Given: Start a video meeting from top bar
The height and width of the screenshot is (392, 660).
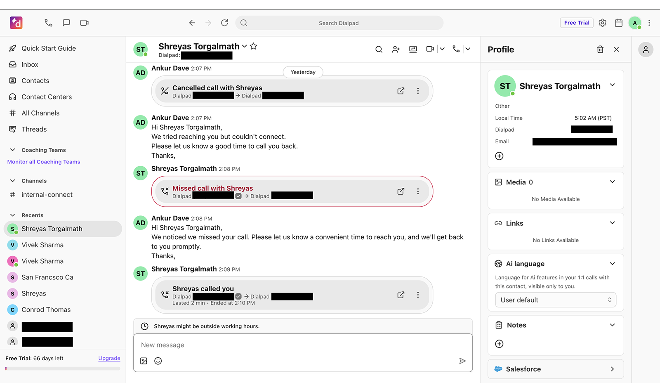Looking at the screenshot, I should 85,23.
